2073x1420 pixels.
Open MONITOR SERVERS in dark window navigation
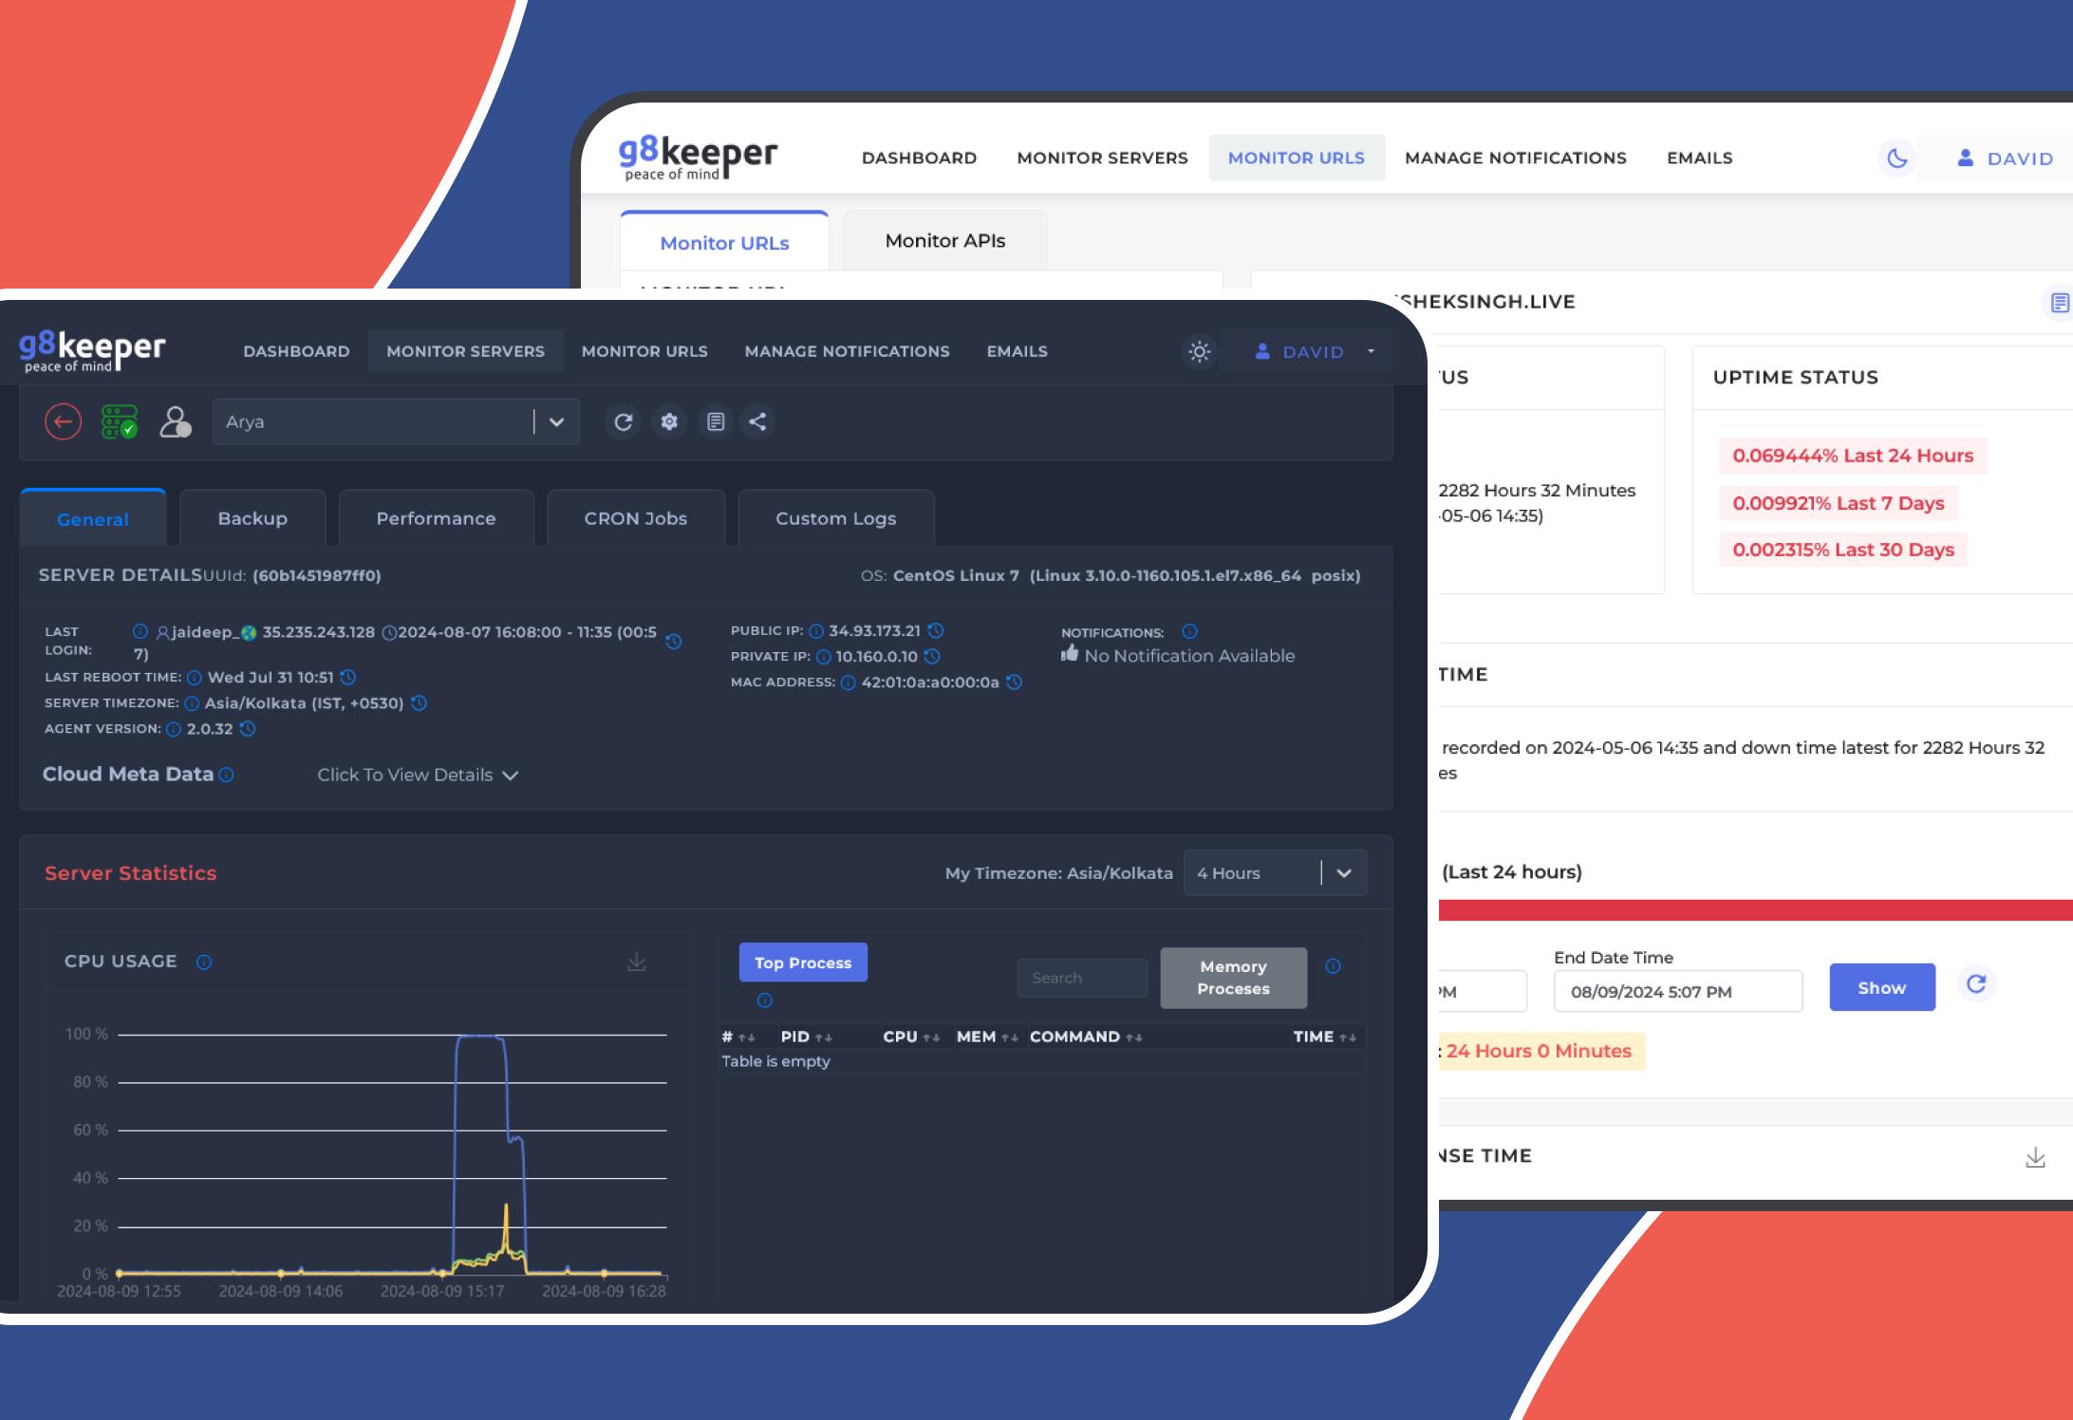tap(466, 351)
